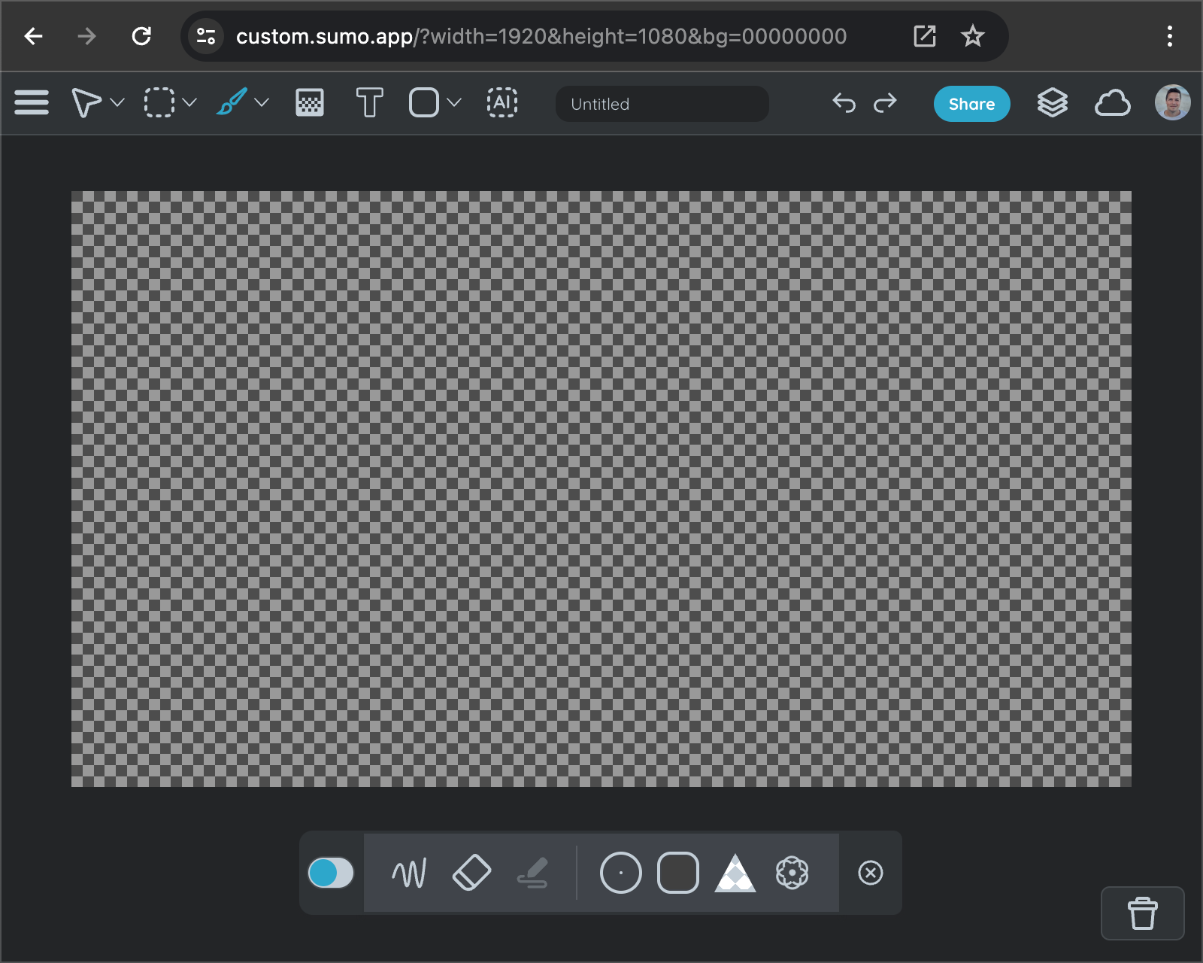Viewport: 1203px width, 963px height.
Task: Toggle the switch in the bottom toolbar
Action: [x=331, y=873]
